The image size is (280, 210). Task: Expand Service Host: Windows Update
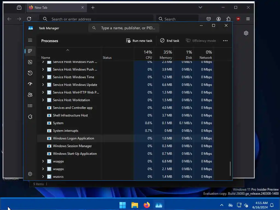click(x=43, y=85)
